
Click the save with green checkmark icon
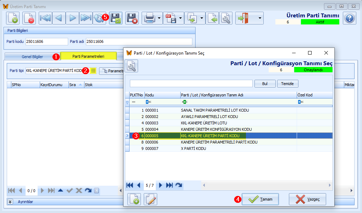pyautogui.click(x=116, y=18)
